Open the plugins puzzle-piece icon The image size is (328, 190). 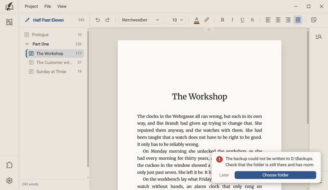point(9,165)
